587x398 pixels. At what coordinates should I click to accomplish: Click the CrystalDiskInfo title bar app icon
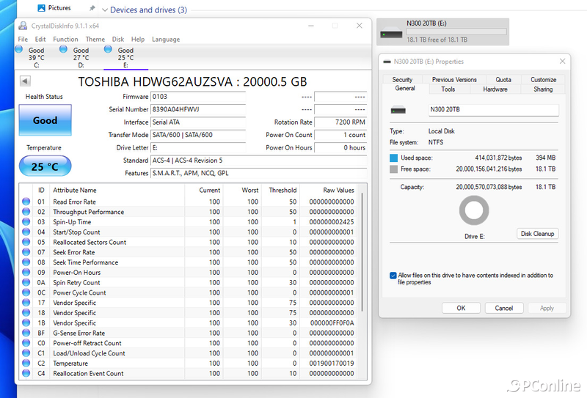pyautogui.click(x=23, y=26)
